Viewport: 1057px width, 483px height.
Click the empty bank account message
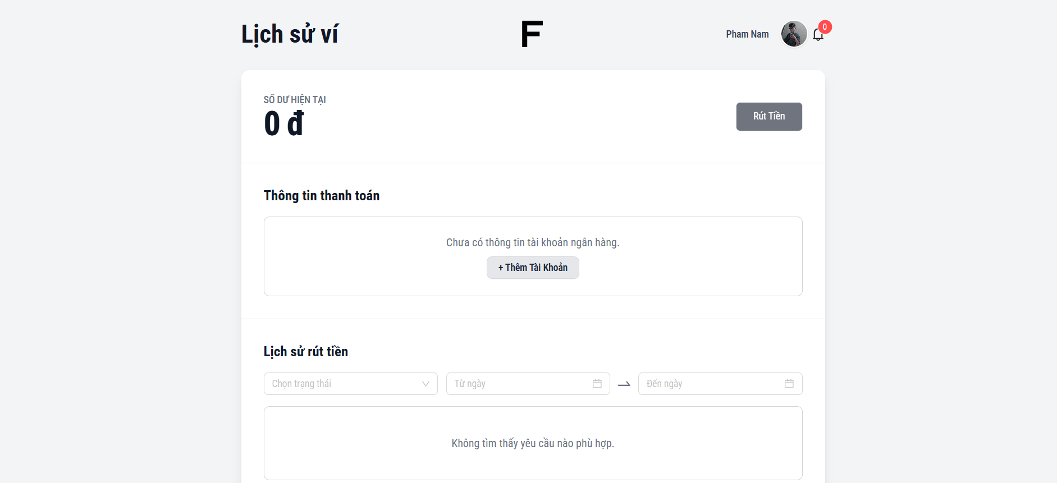(x=532, y=242)
